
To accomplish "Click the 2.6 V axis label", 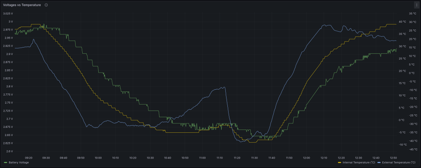I will (9, 151).
